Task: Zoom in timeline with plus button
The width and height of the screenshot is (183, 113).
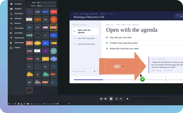Action: click(x=69, y=104)
